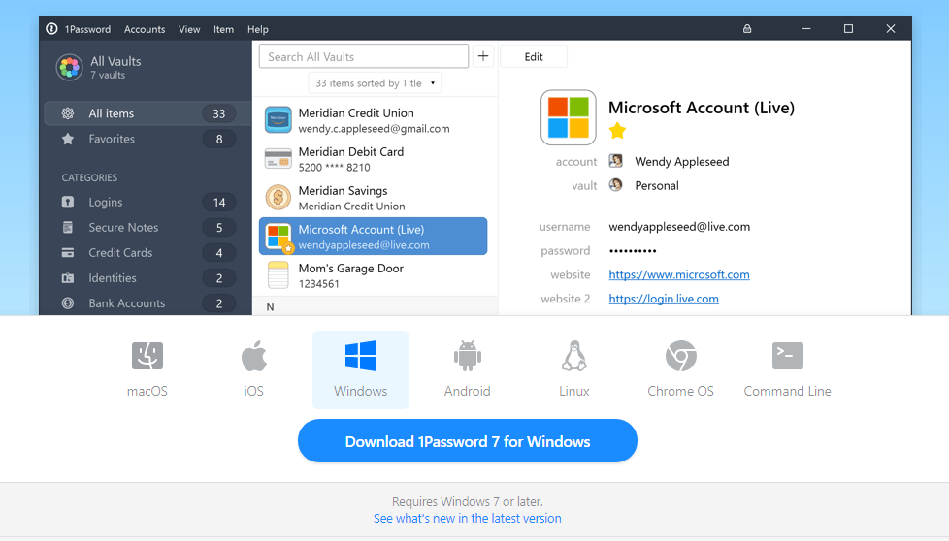
Task: Open See what's new in the latest version
Action: pos(468,518)
